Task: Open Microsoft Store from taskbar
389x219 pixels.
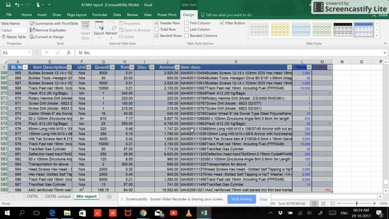Action: pyautogui.click(x=83, y=213)
